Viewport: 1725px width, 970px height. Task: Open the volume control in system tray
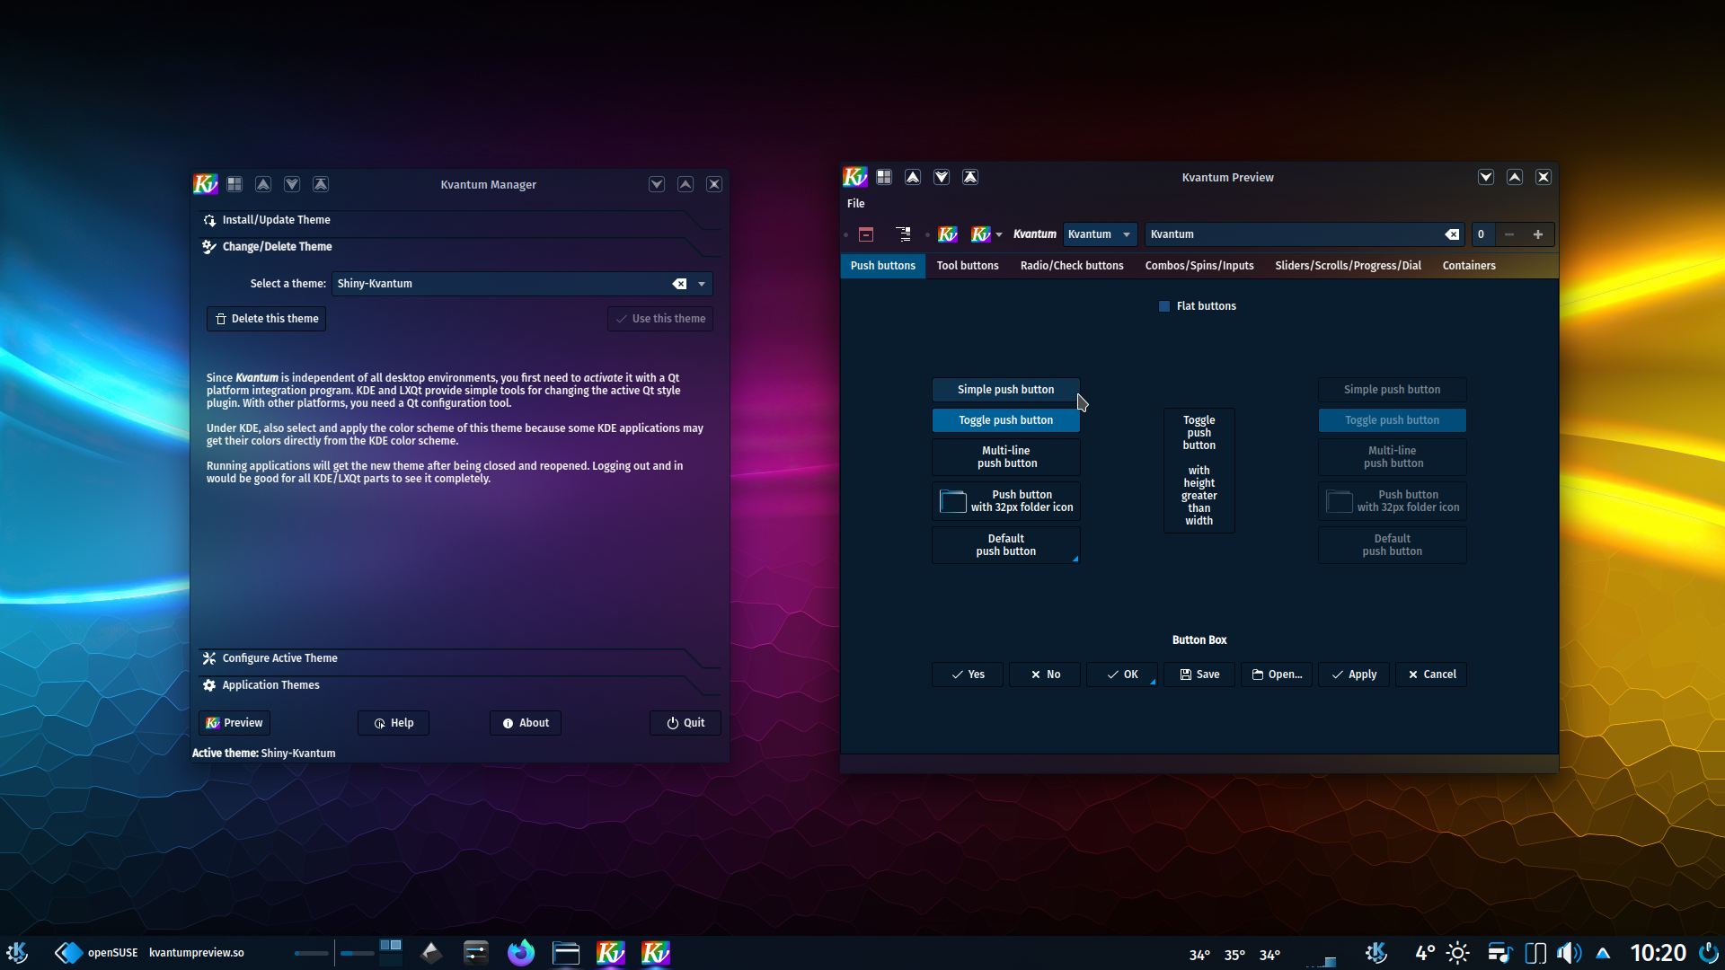coord(1569,953)
